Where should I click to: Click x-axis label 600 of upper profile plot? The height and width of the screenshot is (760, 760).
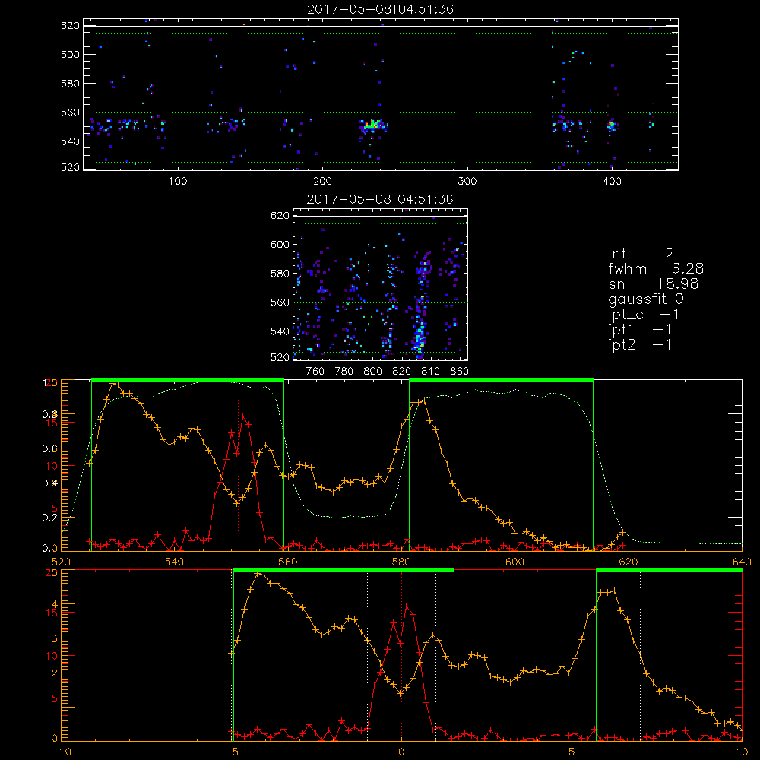click(x=515, y=562)
